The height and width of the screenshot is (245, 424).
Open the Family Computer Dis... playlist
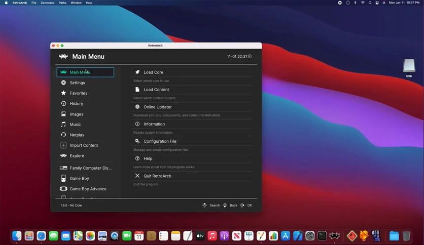[85, 168]
